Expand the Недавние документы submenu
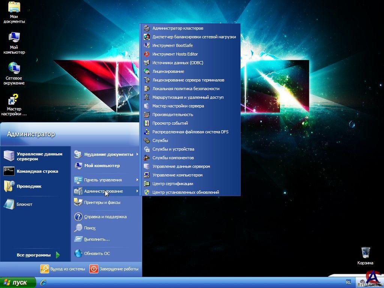384x288 pixels. 108,154
